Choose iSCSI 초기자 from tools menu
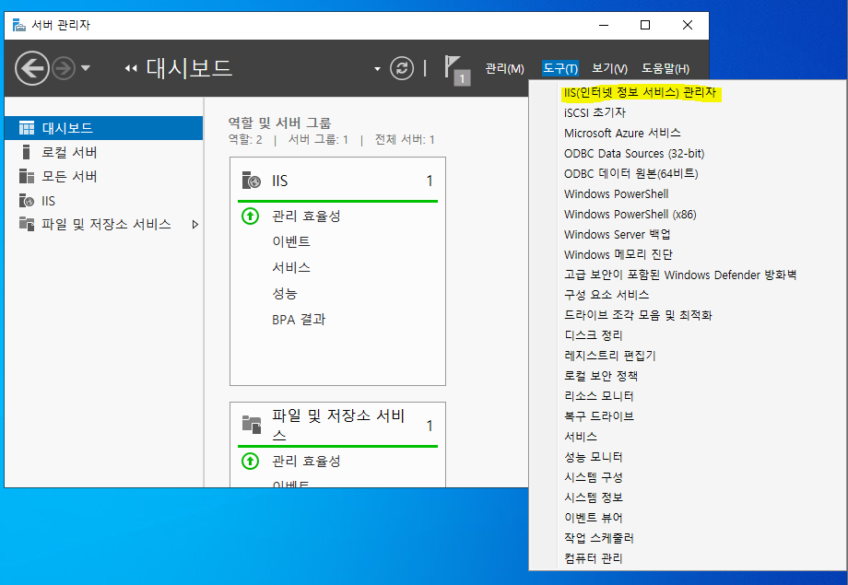 point(595,112)
